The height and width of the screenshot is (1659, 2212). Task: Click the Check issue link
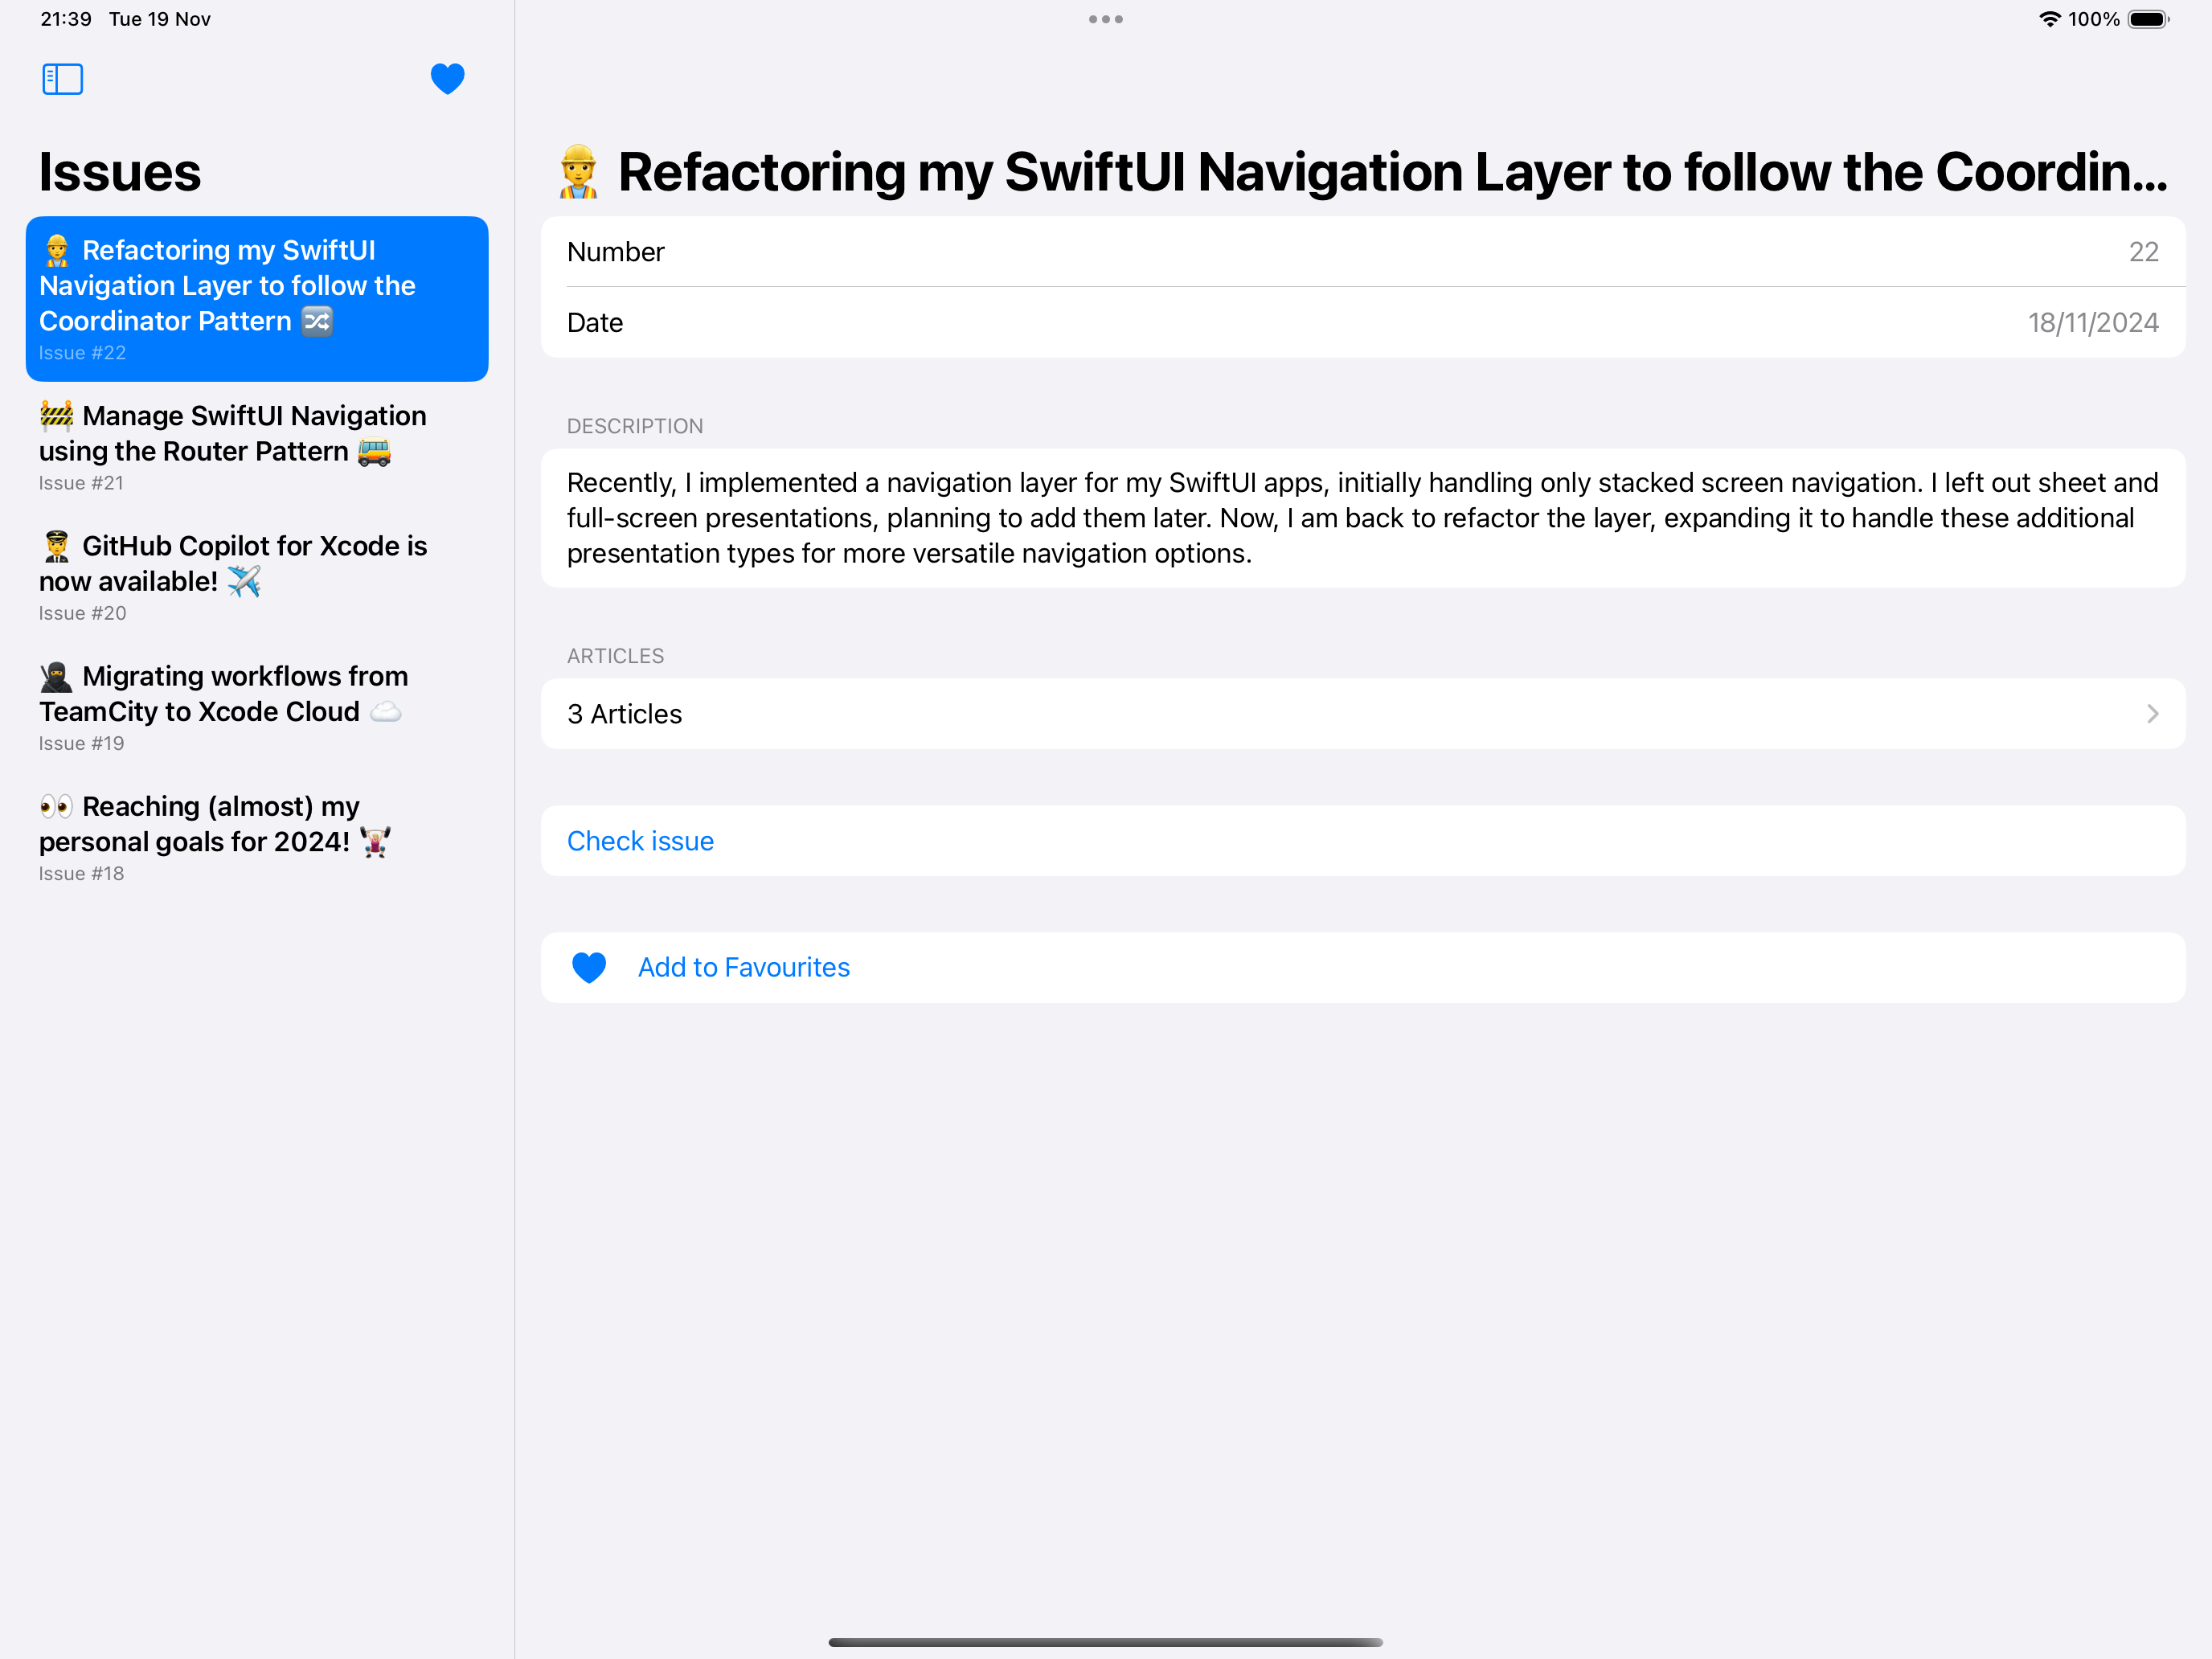click(640, 841)
